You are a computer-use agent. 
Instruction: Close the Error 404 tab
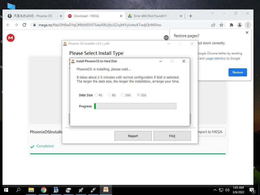181,16
